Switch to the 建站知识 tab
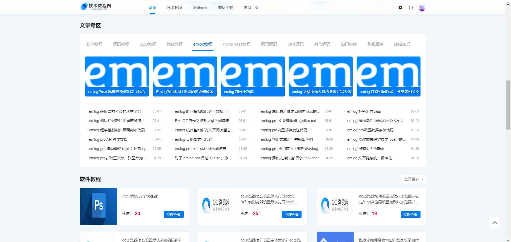Screen dimensions: 511x242 pos(402,44)
